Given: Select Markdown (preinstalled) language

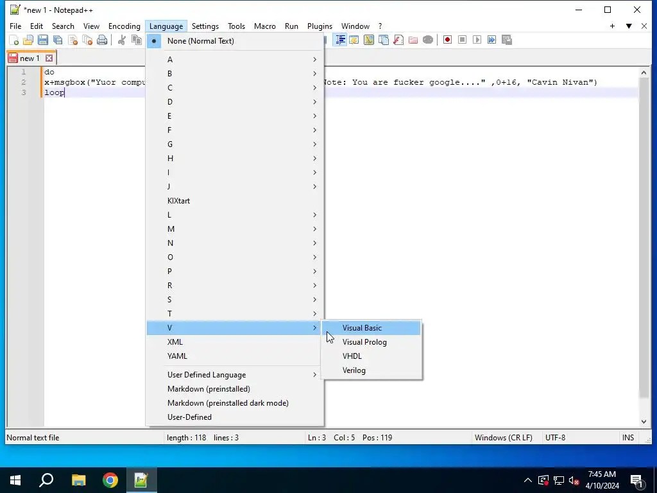Looking at the screenshot, I should click(x=235, y=389).
